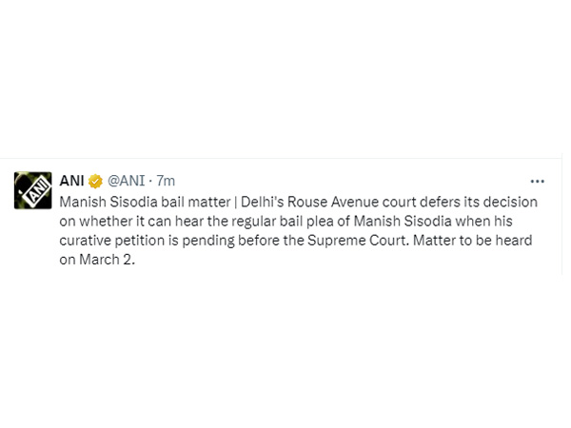
Task: Click 'March 2.' at the tweet's end
Action: point(107,260)
